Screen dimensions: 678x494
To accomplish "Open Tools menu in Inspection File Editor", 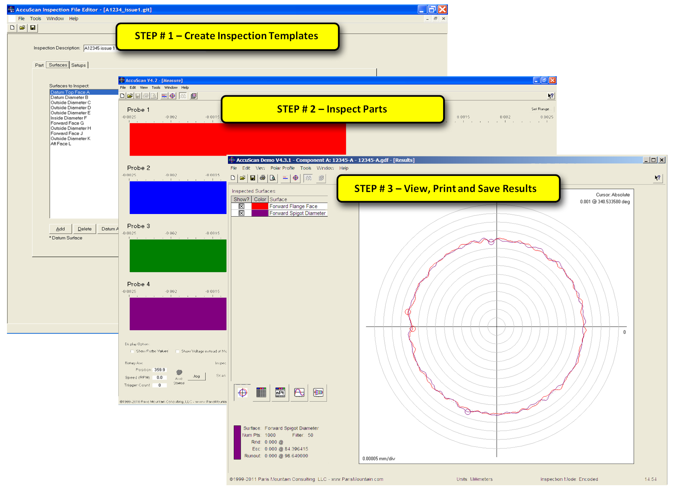I will pyautogui.click(x=36, y=19).
